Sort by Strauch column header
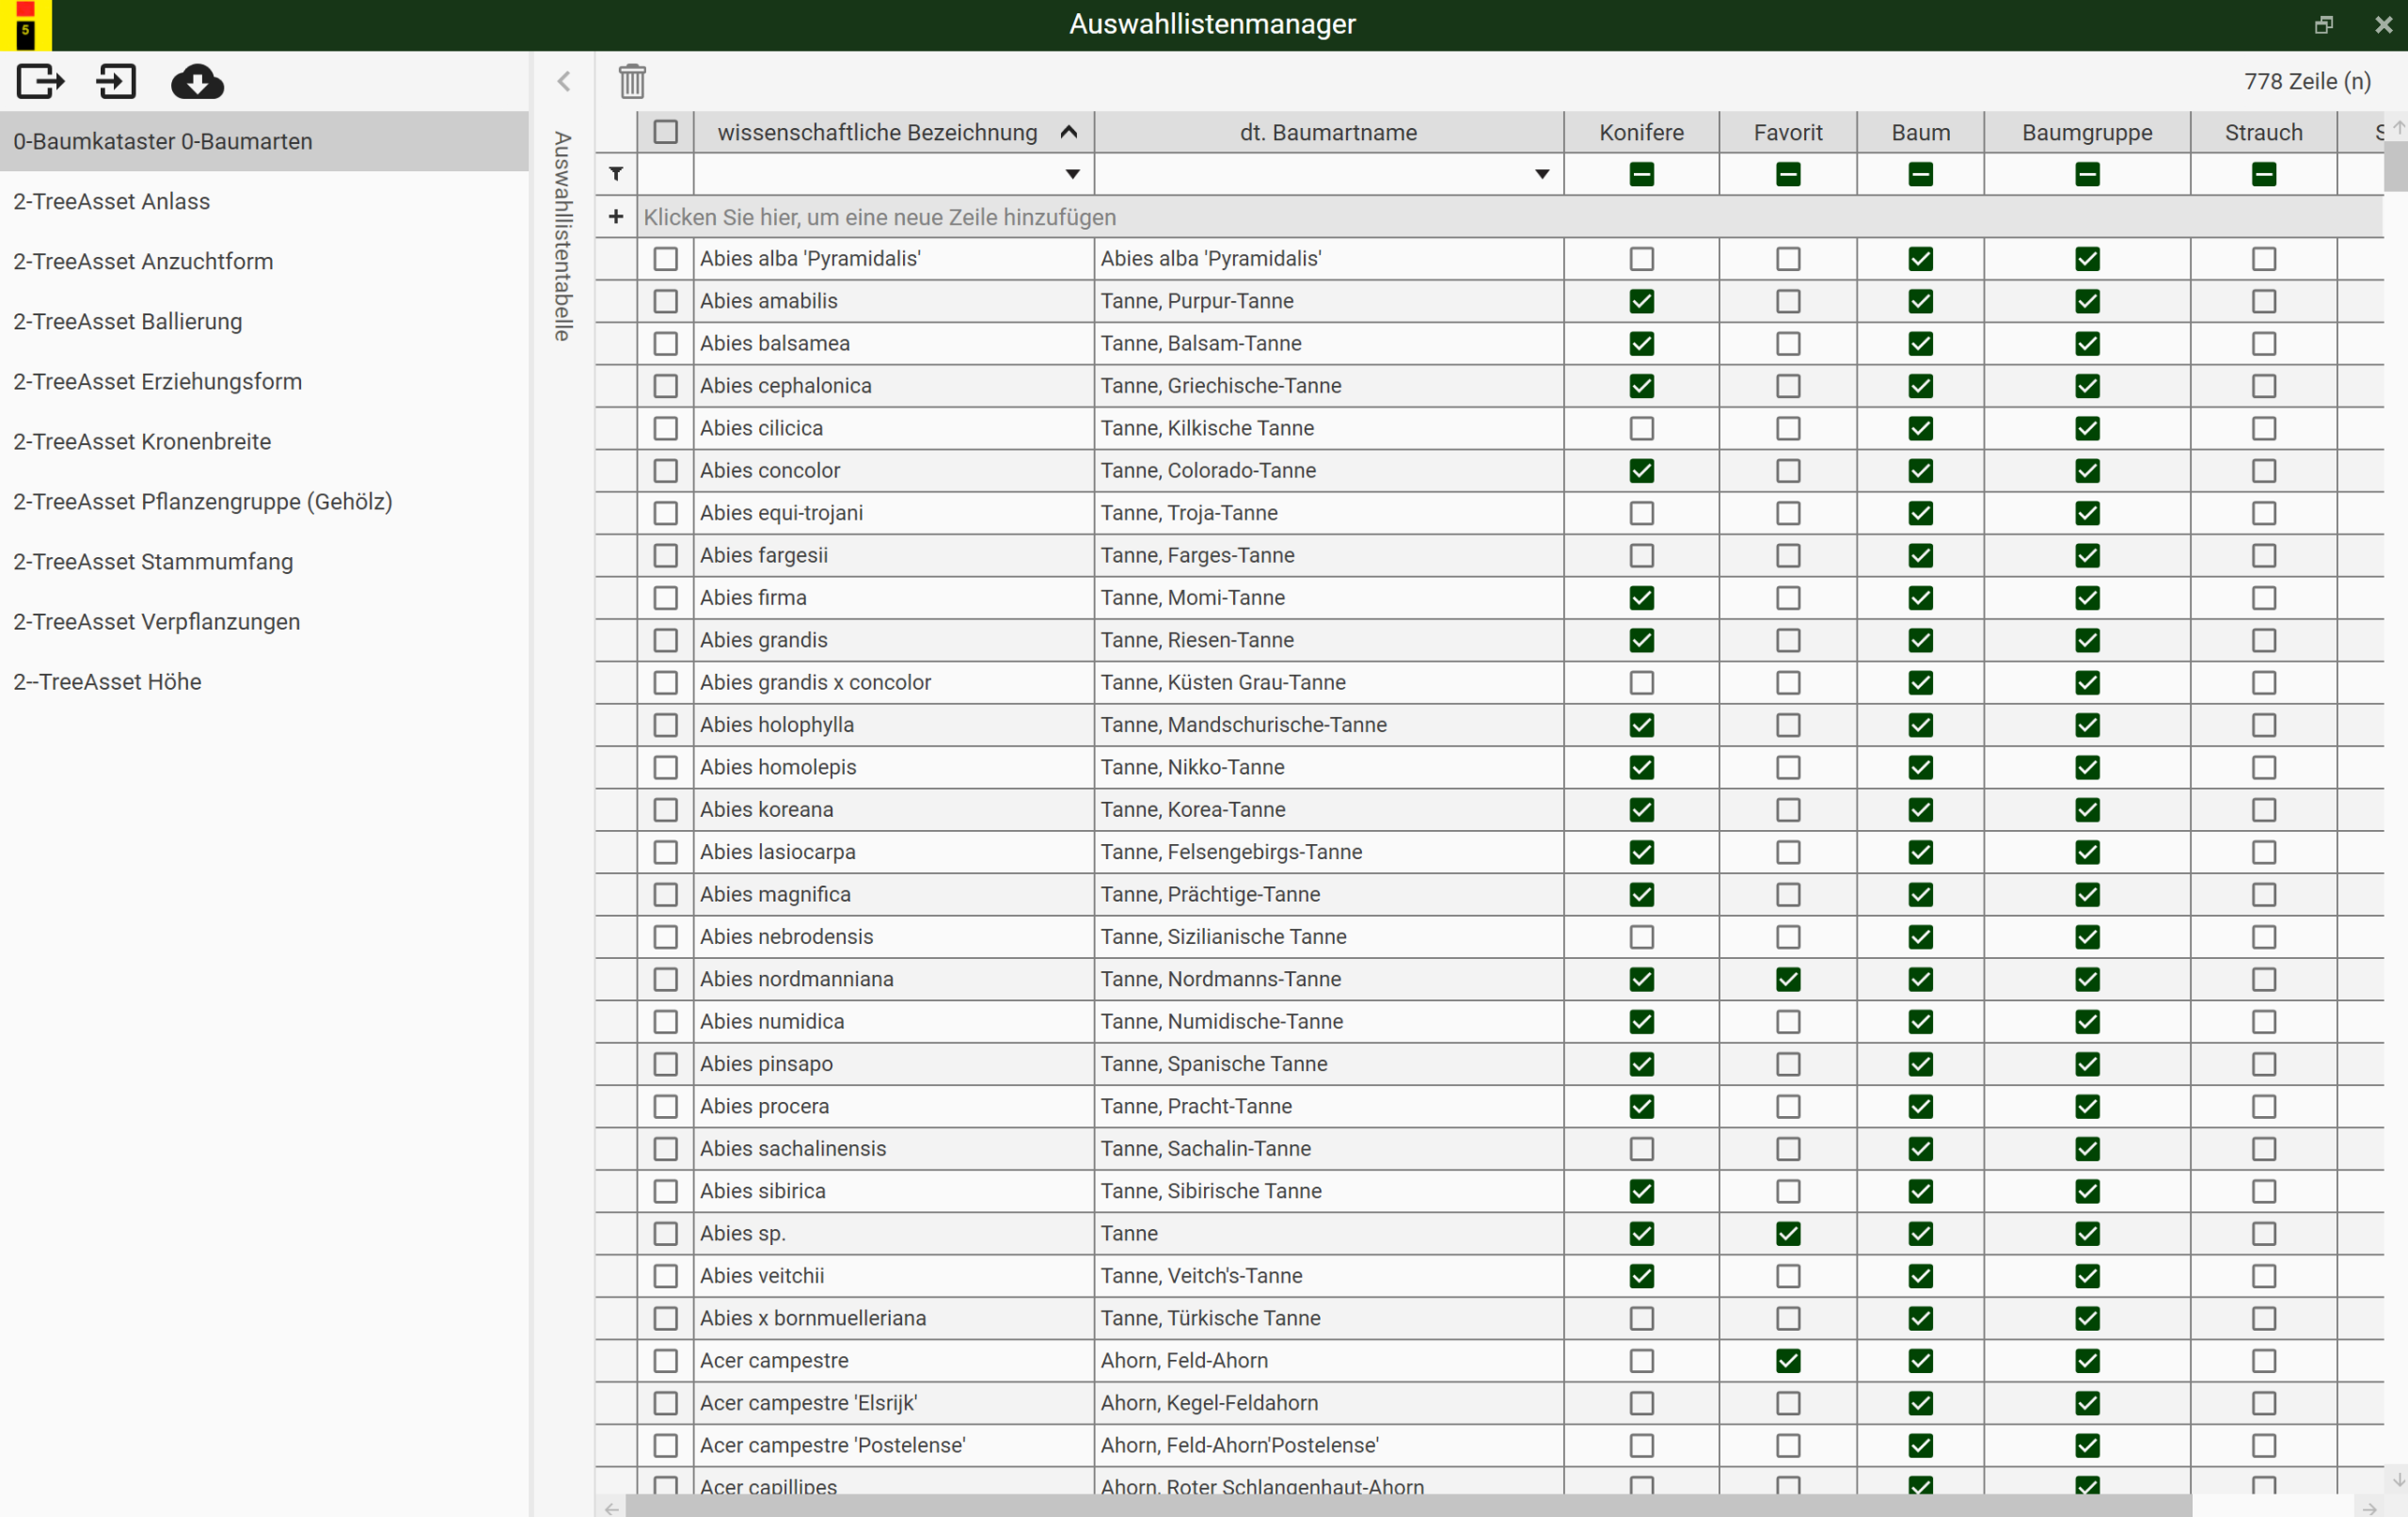 pos(2263,132)
